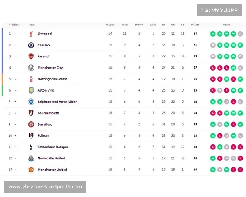Click Fulham's position-down red arrow
The height and width of the screenshot is (197, 246).
[16, 135]
